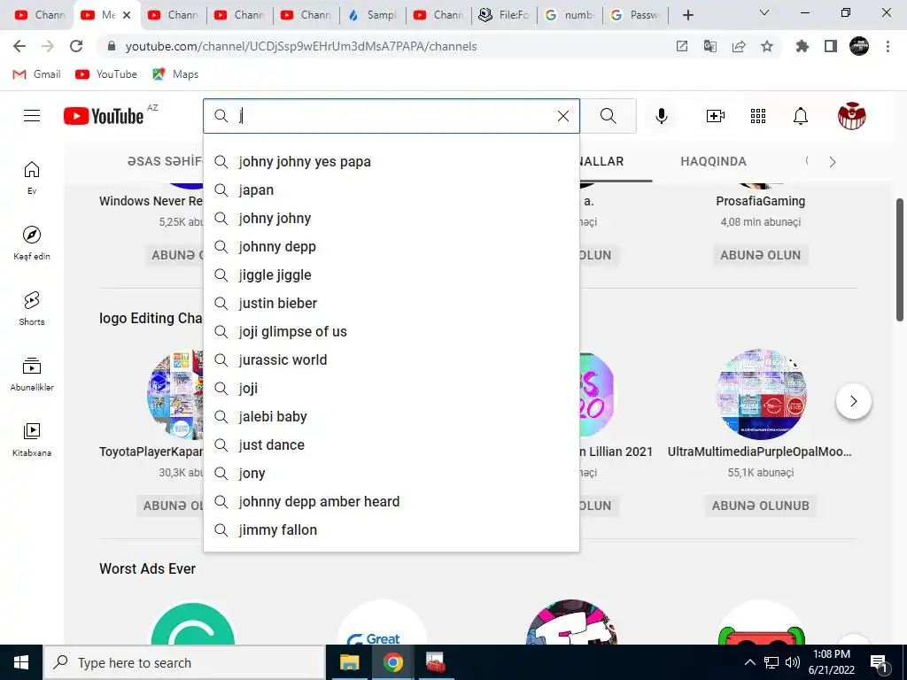The height and width of the screenshot is (680, 907).
Task: Open the YouTube hamburger guide menu
Action: pos(32,116)
